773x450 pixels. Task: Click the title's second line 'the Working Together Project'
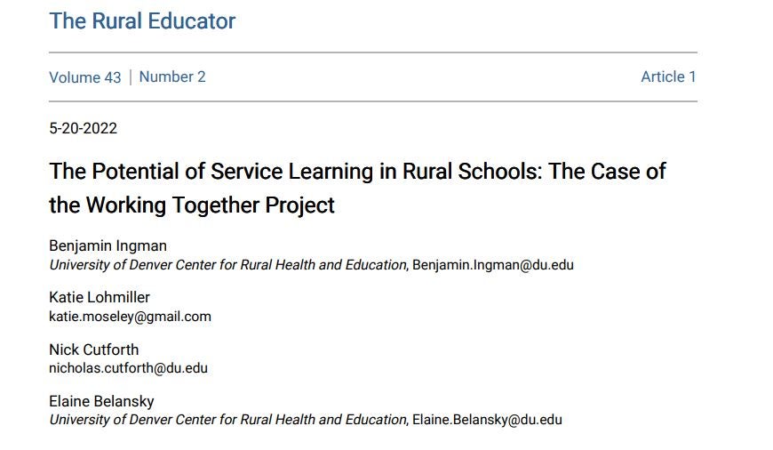click(192, 205)
